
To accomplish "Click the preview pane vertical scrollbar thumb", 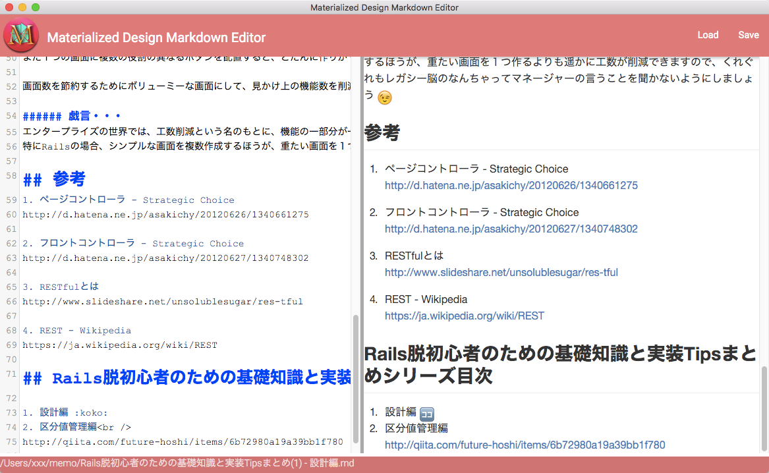I will point(764,409).
